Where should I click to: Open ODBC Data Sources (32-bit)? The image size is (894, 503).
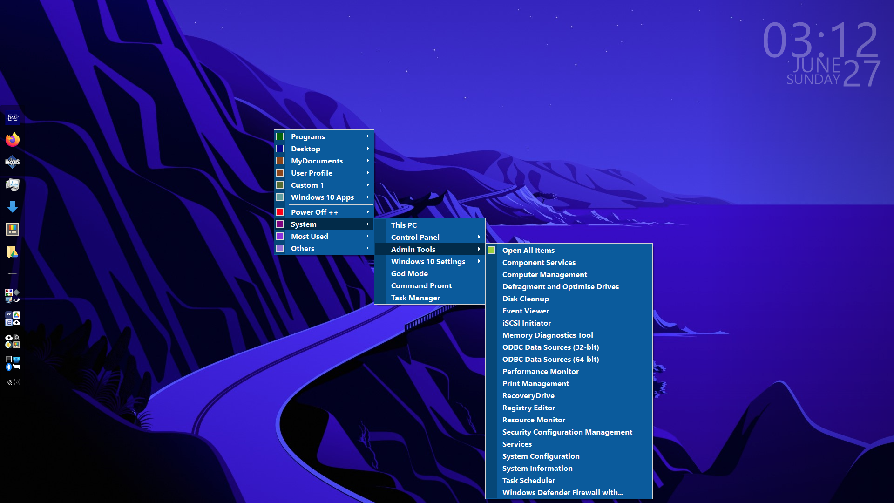(x=569, y=347)
